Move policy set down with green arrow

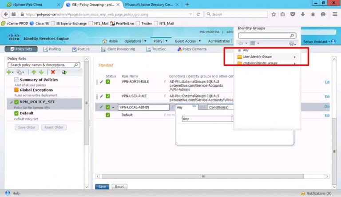(x=41, y=72)
